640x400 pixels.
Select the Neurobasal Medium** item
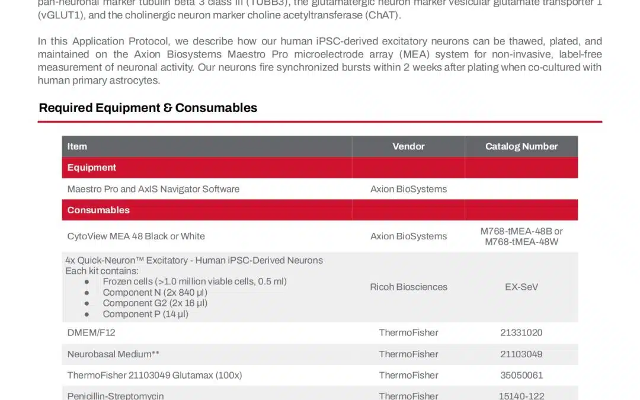[113, 354]
